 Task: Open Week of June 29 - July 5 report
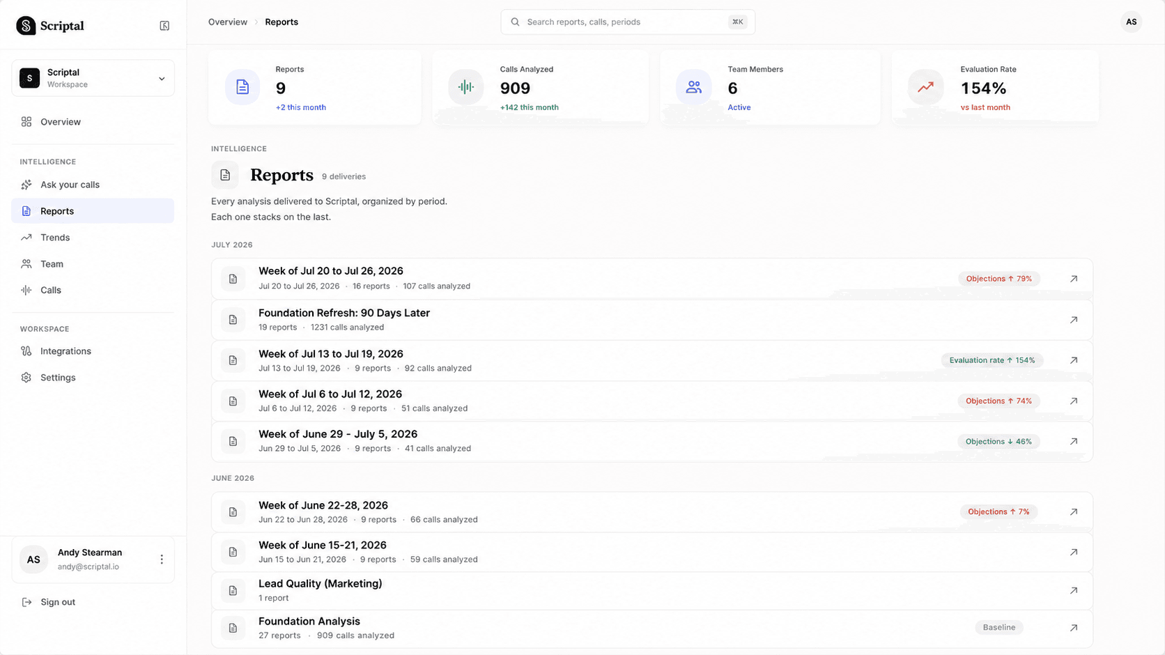click(652, 441)
